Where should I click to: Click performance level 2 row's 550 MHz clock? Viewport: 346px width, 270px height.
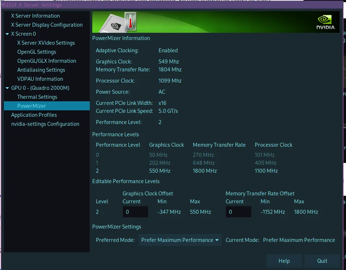(x=160, y=171)
